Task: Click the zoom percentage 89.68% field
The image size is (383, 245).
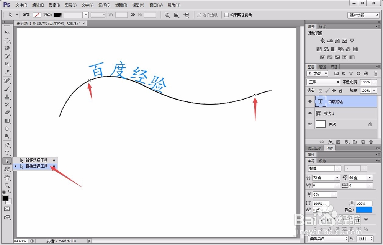Action: (20, 241)
